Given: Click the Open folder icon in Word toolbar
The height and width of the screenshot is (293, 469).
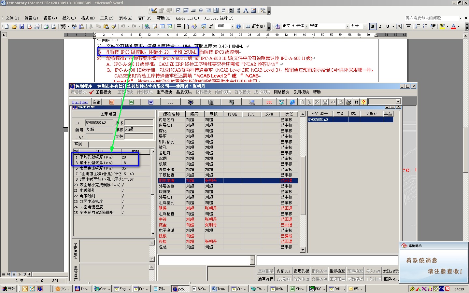Looking at the screenshot, I should click(14, 26).
